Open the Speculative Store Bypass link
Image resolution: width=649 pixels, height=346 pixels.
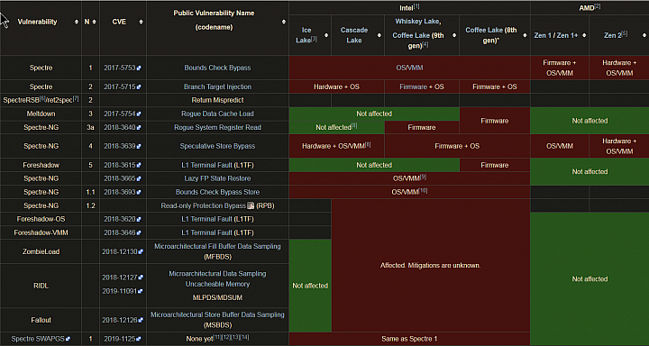(218, 146)
